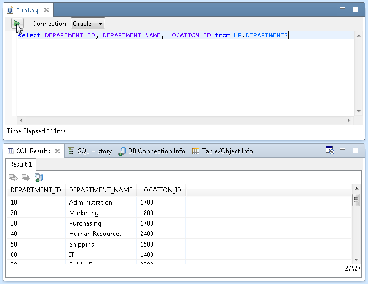Click inside the SQL query editor text

click(x=152, y=35)
